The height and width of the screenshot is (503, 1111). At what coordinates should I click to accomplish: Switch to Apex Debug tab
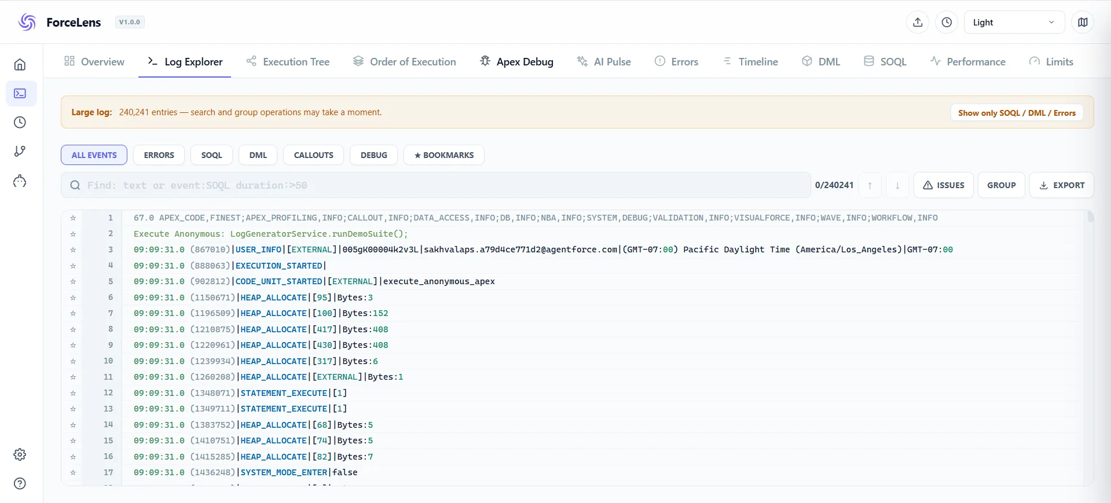[516, 61]
